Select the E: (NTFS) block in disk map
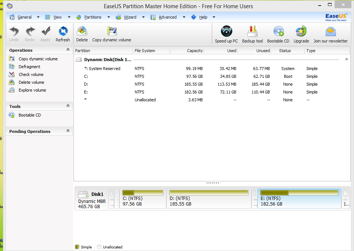The image size is (354, 251). tap(299, 198)
